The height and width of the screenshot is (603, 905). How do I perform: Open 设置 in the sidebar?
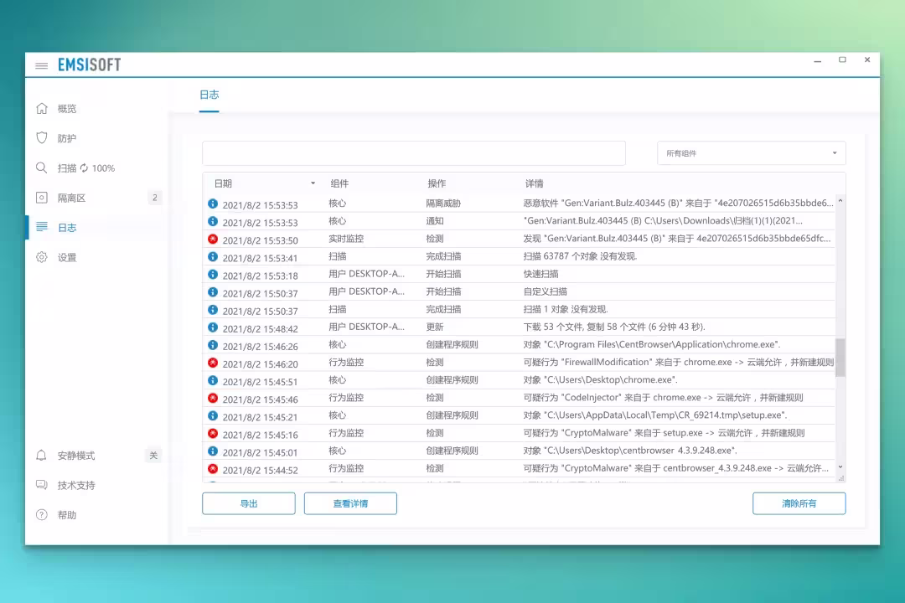(67, 257)
